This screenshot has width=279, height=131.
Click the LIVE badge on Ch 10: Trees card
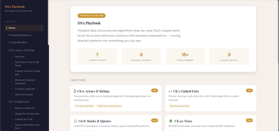pos(249,120)
